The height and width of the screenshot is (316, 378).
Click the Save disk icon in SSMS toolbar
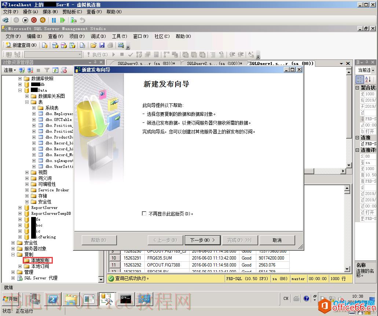click(x=102, y=45)
